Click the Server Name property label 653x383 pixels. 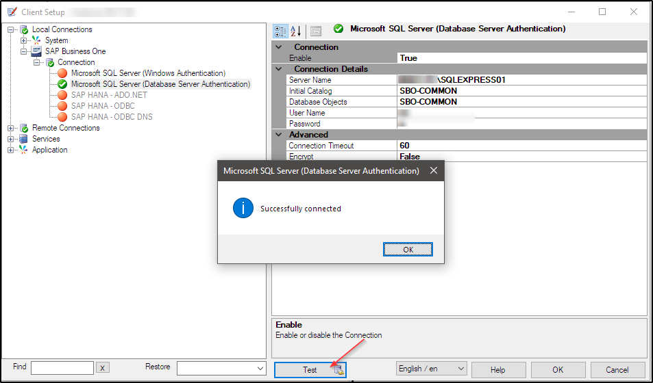pyautogui.click(x=310, y=80)
